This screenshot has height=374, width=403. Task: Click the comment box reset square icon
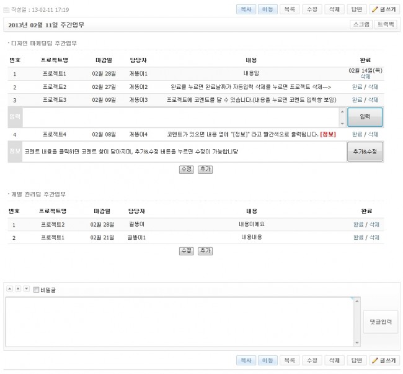click(x=18, y=289)
